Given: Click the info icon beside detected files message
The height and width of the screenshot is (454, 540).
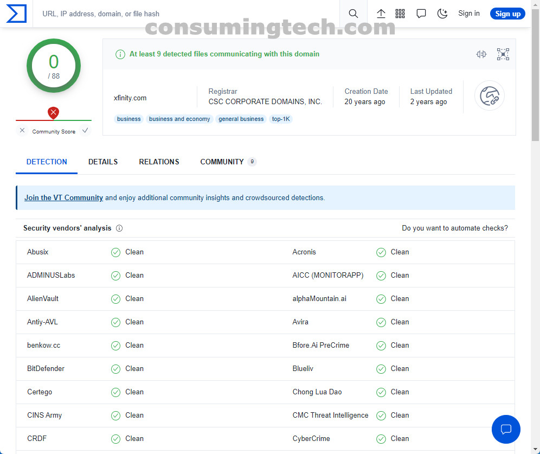Looking at the screenshot, I should click(x=120, y=54).
